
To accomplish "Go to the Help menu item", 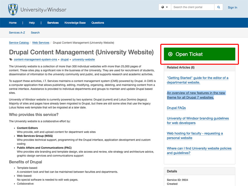I will [x=32, y=23].
